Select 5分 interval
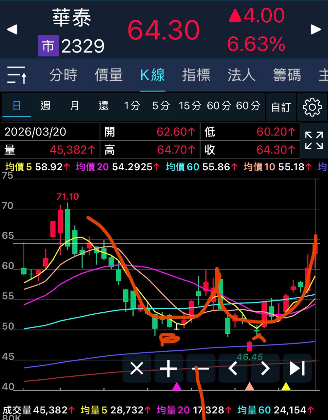Image resolution: width=328 pixels, height=420 pixels. coord(161,106)
